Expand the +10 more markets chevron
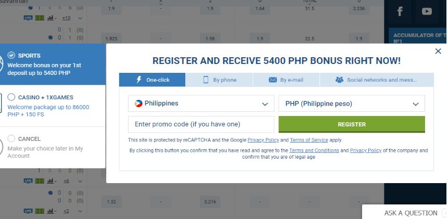Viewport: 448px width, 219px height. point(80,18)
